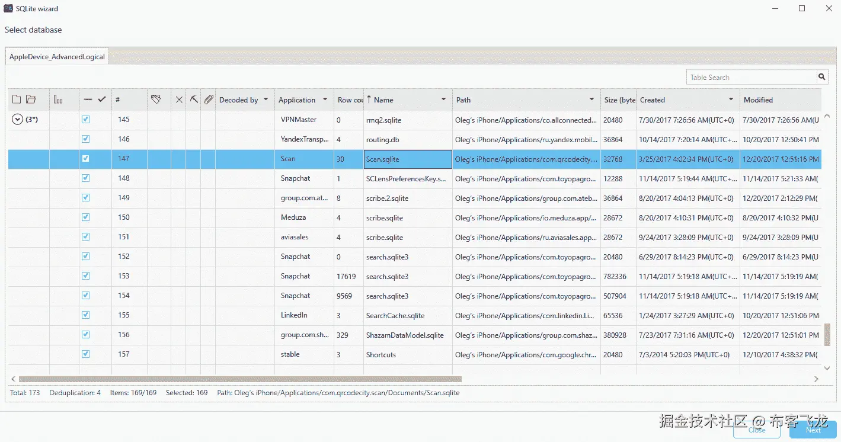
Task: Toggle checkbox for row 150 Meduza
Action: tap(85, 217)
